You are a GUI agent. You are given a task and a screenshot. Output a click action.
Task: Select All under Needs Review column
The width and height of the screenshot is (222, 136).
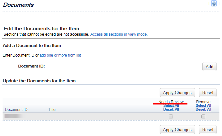coord(171,105)
